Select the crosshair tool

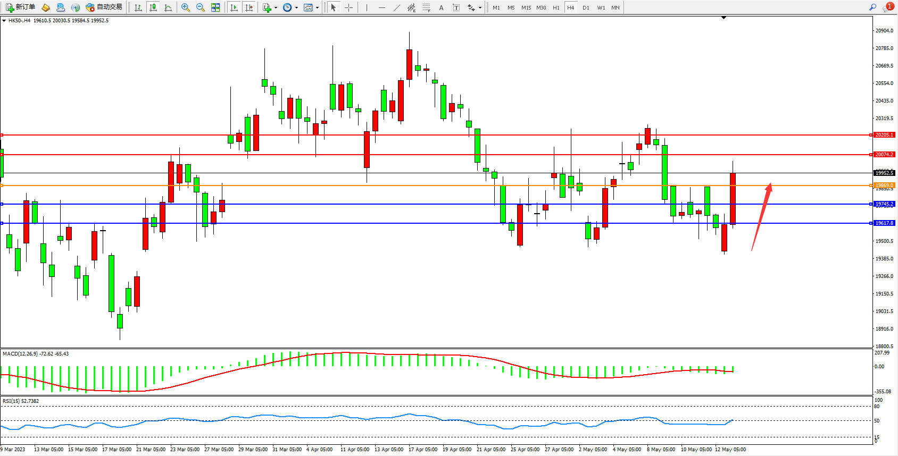(x=348, y=7)
